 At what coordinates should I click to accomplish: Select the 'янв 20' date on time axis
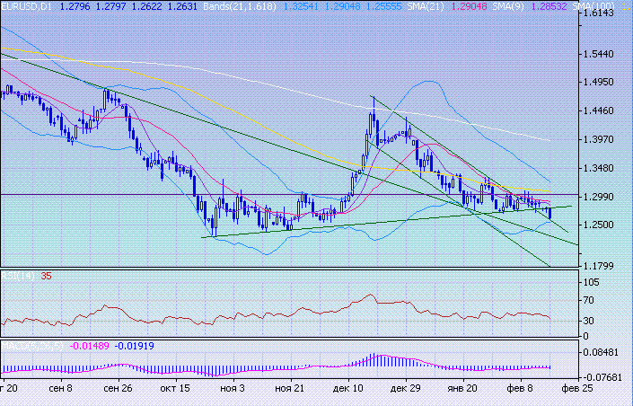[461, 391]
